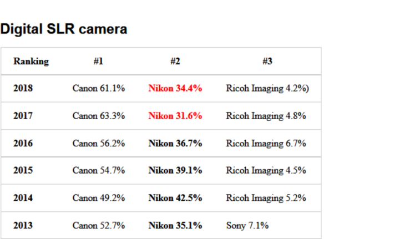The height and width of the screenshot is (239, 405).
Task: Select the Canon 61.1% cell
Action: click(99, 88)
